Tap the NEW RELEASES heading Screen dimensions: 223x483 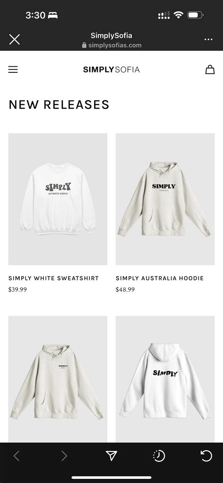(x=59, y=105)
